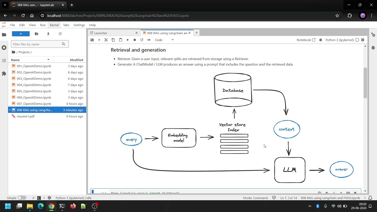Run the selected cell with the play icon
Screen dimensions: 377x212
click(x=128, y=40)
